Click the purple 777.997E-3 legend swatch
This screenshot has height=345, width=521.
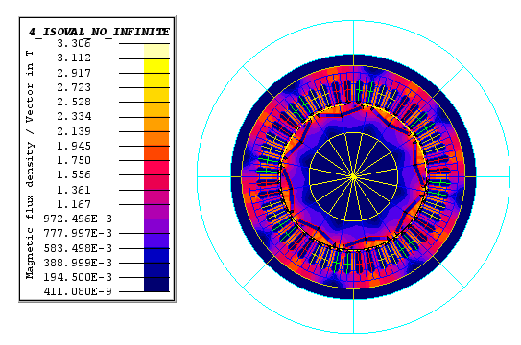coord(156,241)
